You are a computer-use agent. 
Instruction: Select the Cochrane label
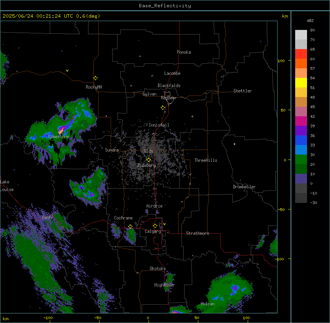[x=123, y=218]
